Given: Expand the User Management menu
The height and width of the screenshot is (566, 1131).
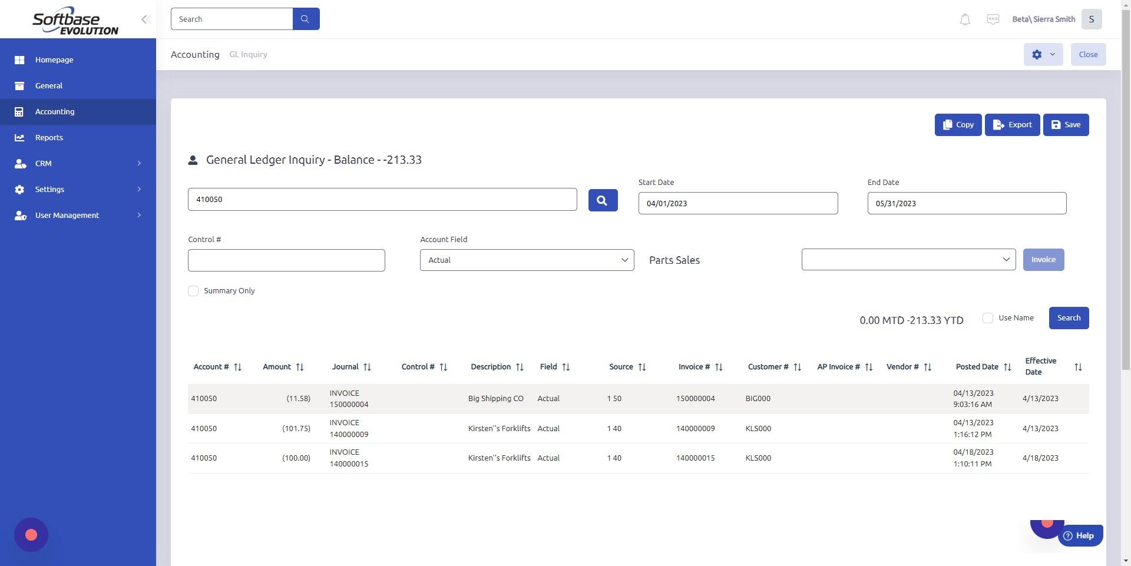Looking at the screenshot, I should coord(78,215).
